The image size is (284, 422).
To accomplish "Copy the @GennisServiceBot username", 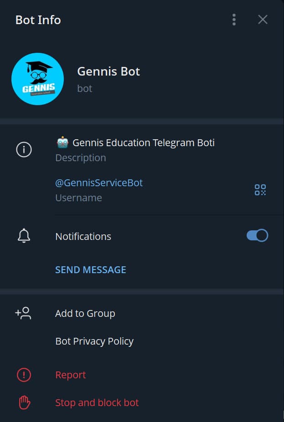I will pos(99,183).
